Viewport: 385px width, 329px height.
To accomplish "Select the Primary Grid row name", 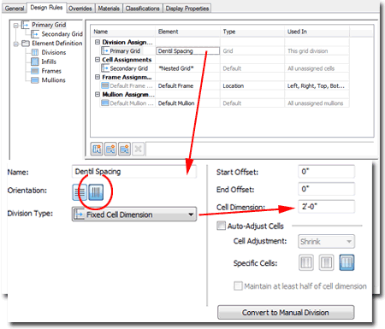I will [125, 51].
